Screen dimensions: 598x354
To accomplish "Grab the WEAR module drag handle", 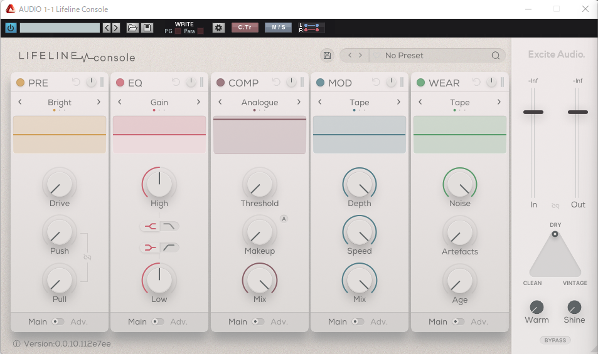I will 502,82.
